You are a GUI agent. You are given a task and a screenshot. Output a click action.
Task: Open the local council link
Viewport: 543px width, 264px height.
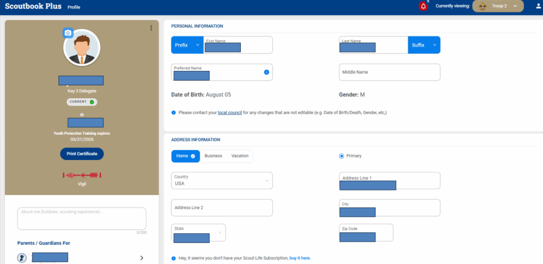tap(230, 113)
